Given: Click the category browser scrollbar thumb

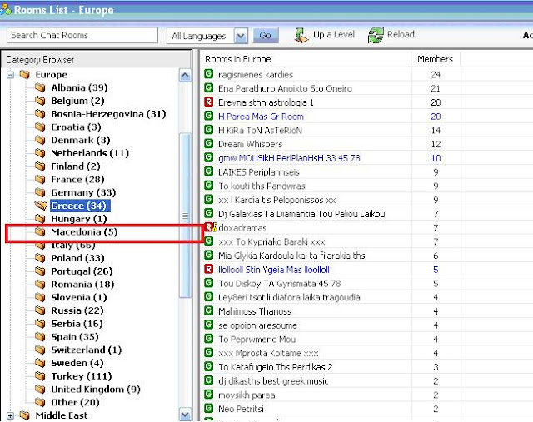Looking at the screenshot, I should pos(185,216).
